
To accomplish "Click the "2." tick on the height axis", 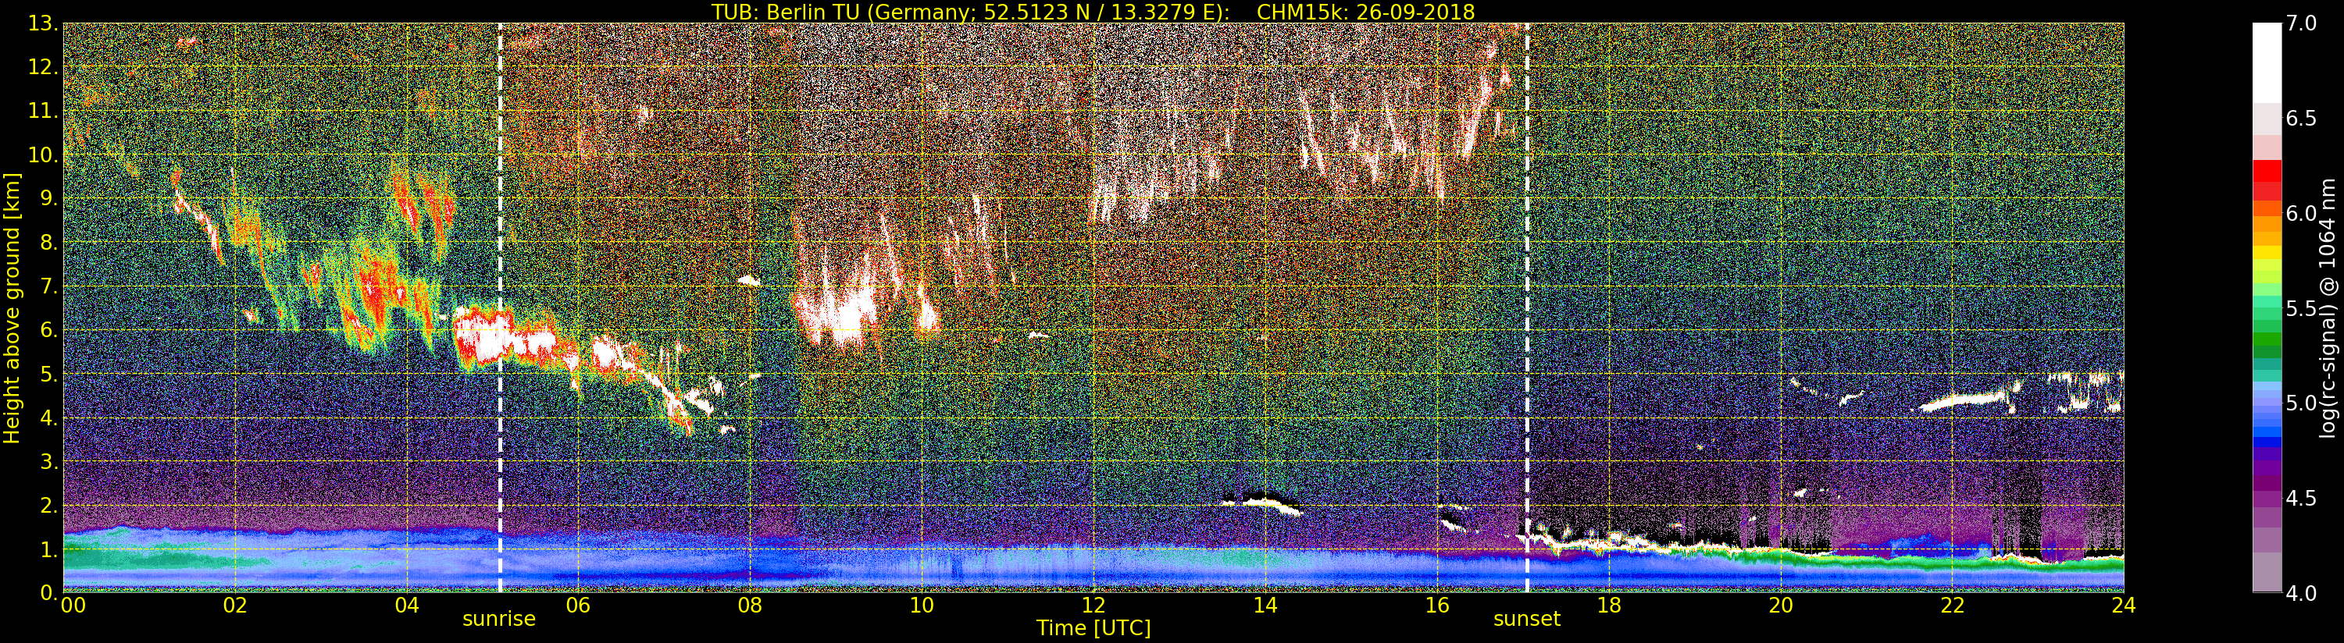I will (48, 506).
